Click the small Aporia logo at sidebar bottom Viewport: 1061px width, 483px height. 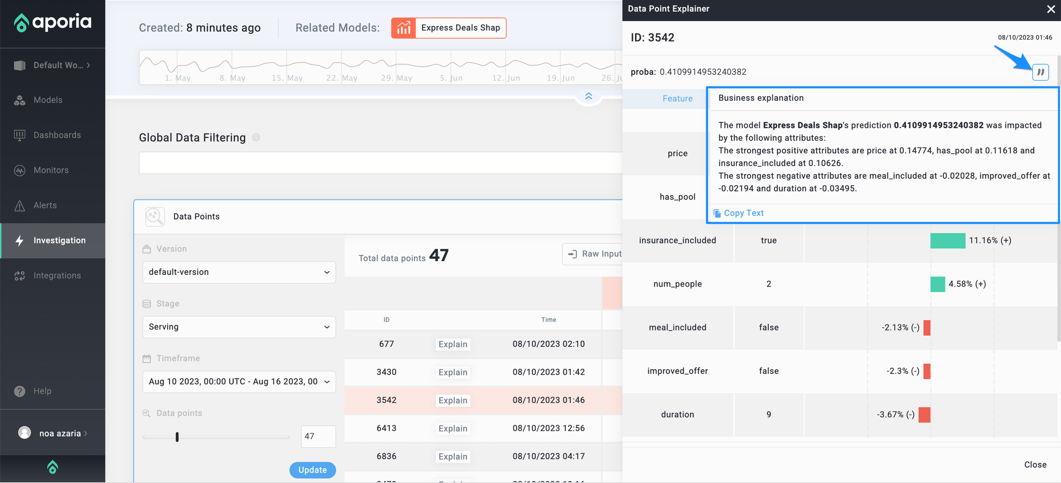point(53,467)
